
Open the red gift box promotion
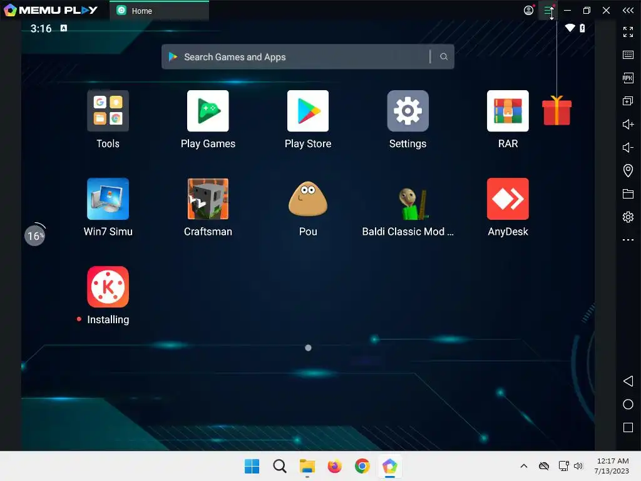click(x=556, y=110)
